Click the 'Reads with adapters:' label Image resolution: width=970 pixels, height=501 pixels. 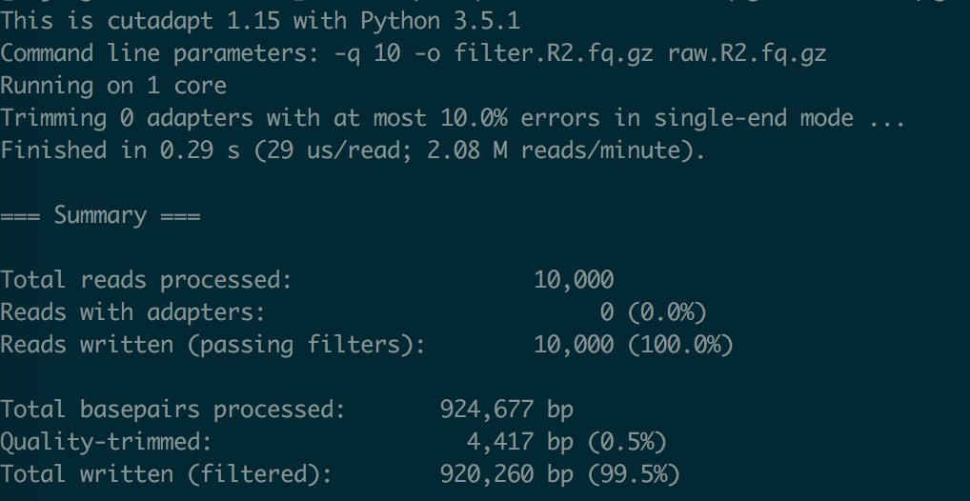pos(132,312)
